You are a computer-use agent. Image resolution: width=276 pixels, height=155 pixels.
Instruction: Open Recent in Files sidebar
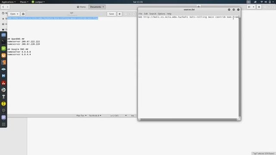[5, 13]
